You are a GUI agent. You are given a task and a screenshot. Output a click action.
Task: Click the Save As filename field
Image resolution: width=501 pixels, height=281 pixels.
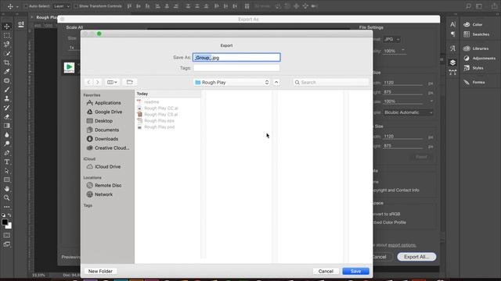pos(236,57)
